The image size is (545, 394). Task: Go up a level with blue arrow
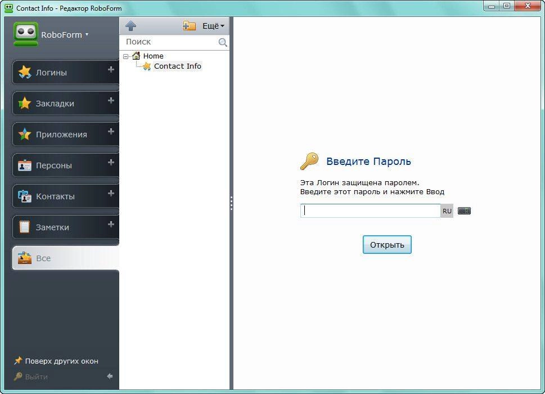click(130, 26)
